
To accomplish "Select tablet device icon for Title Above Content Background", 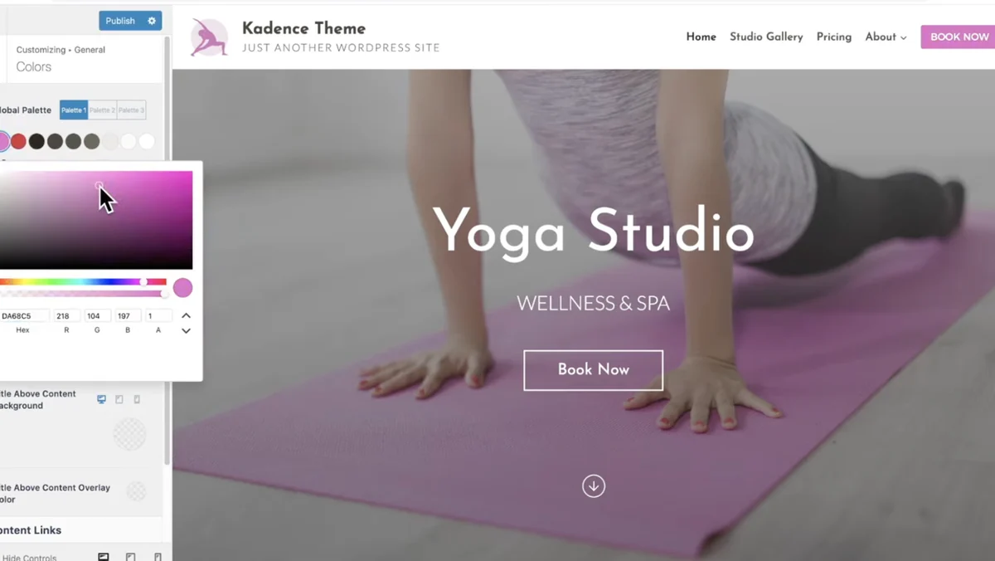I will coord(119,399).
